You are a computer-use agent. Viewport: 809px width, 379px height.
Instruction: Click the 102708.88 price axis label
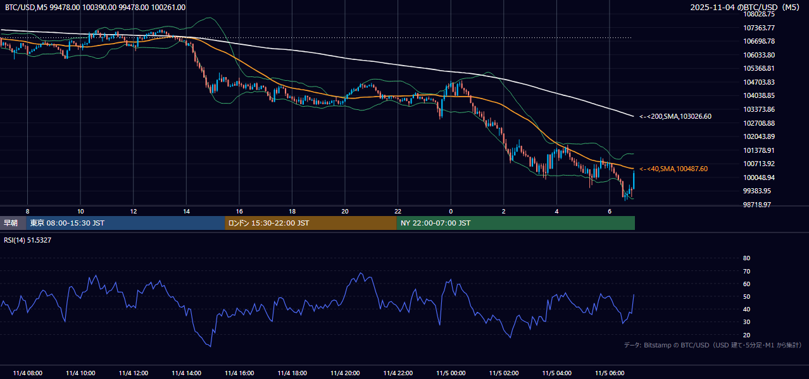coord(759,123)
